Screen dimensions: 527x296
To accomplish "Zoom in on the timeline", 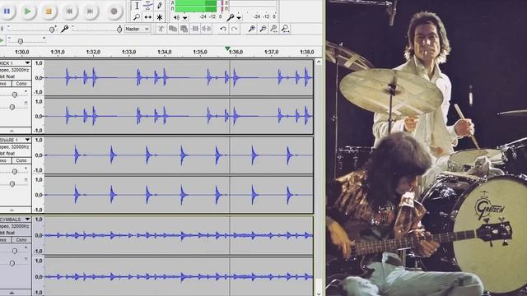I will 251,29.
